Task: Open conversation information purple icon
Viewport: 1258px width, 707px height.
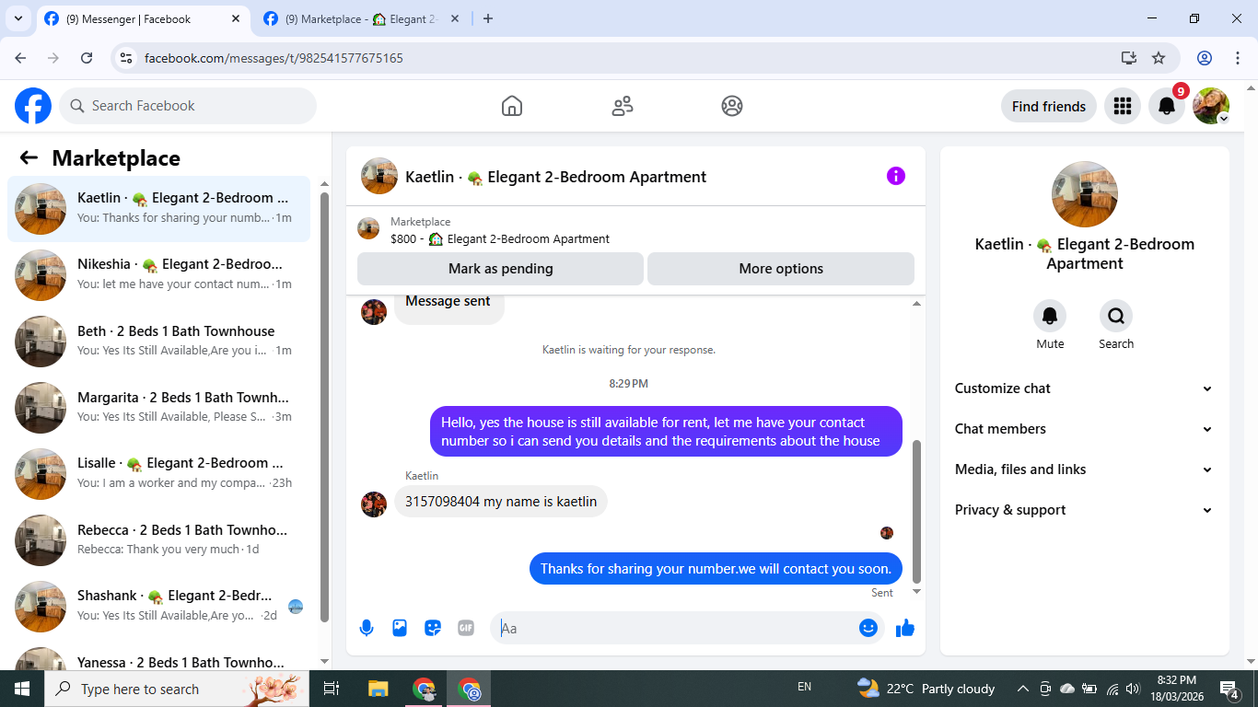Action: coord(896,176)
